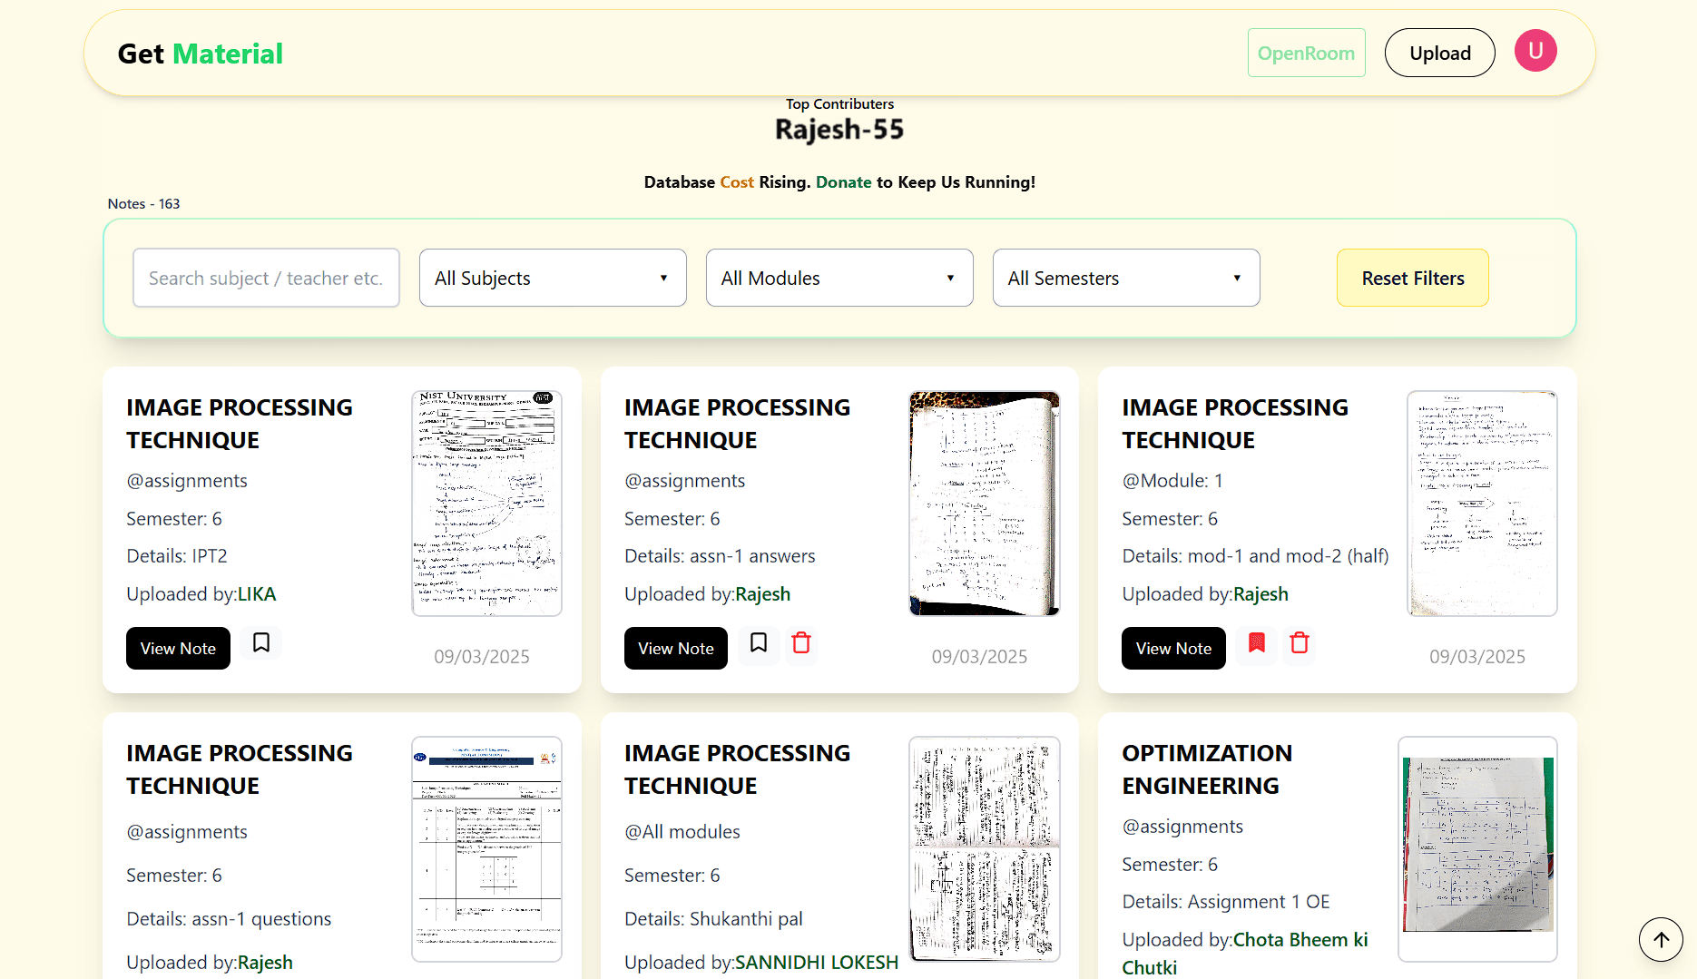Open the IPT2 note thumbnail preview
The width and height of the screenshot is (1697, 979).
click(x=486, y=504)
